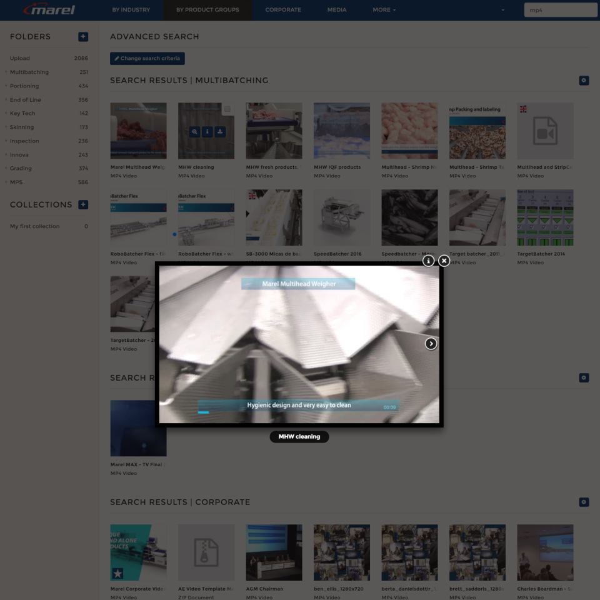Open the Multihead and StripCu video placeholder
The image size is (600, 600).
coord(545,131)
